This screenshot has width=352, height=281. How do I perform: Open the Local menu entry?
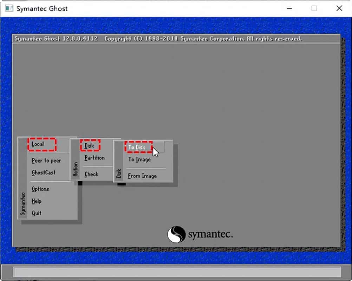[38, 144]
